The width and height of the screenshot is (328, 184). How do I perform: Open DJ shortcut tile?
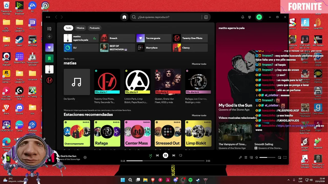81,48
